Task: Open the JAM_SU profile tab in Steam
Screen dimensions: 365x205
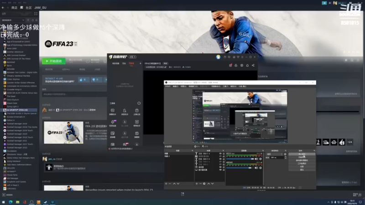Action: click(41, 8)
